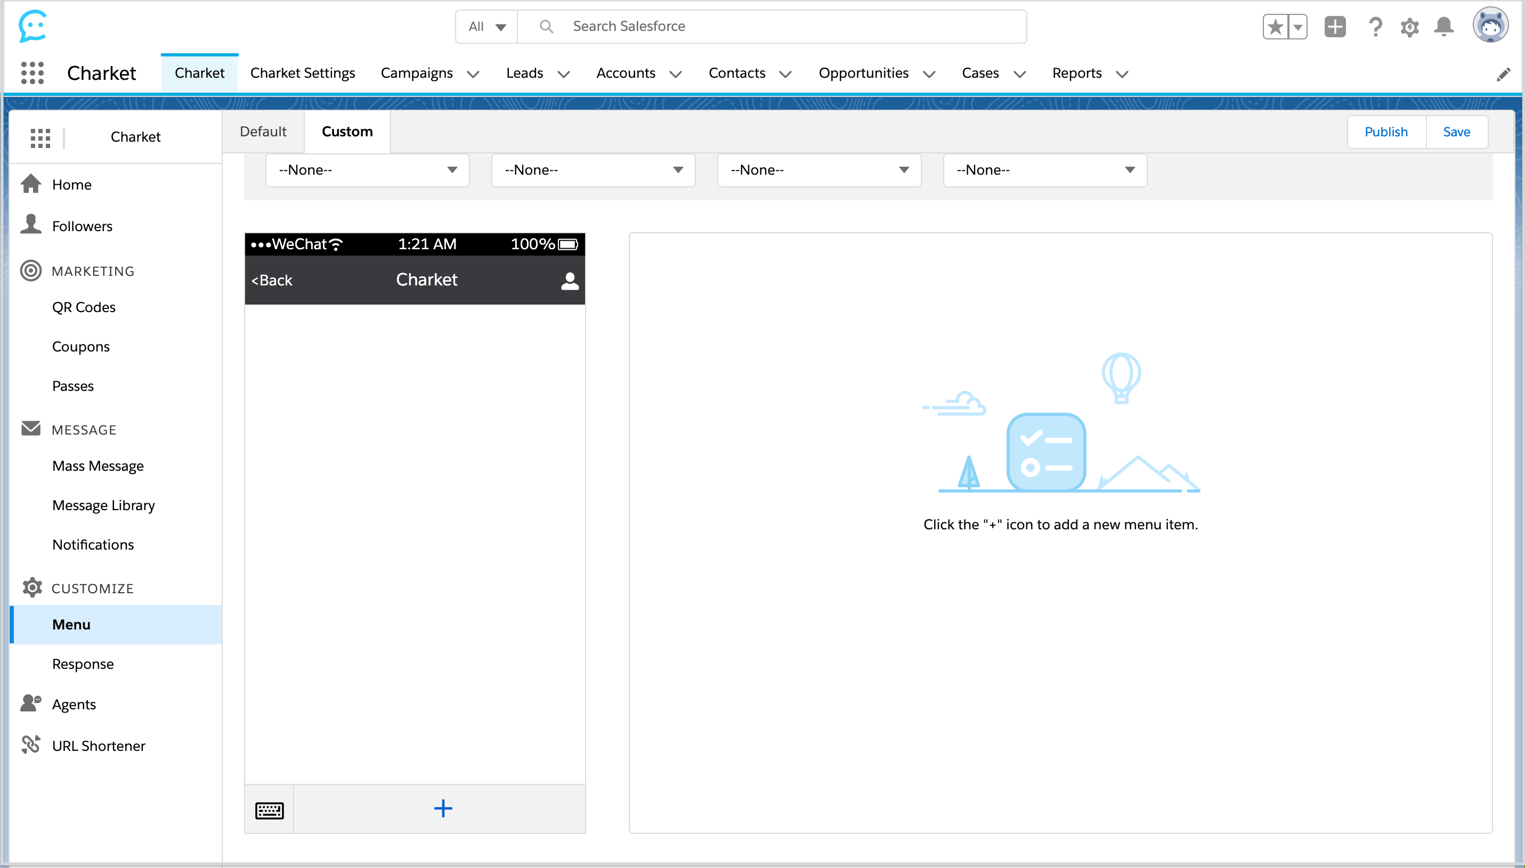
Task: Open the fourth --None-- dropdown
Action: click(1045, 170)
